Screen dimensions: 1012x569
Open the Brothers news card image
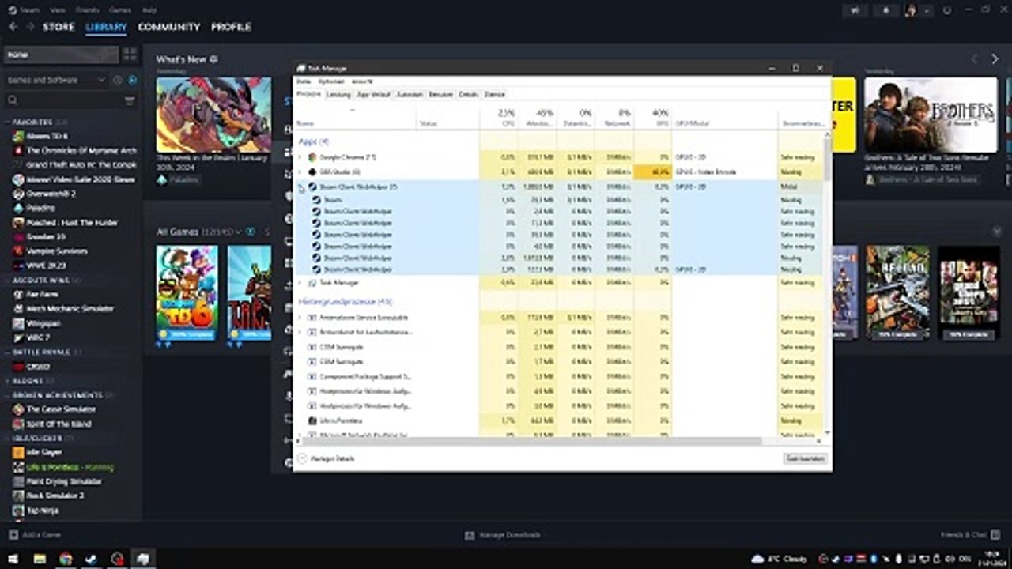pyautogui.click(x=931, y=115)
